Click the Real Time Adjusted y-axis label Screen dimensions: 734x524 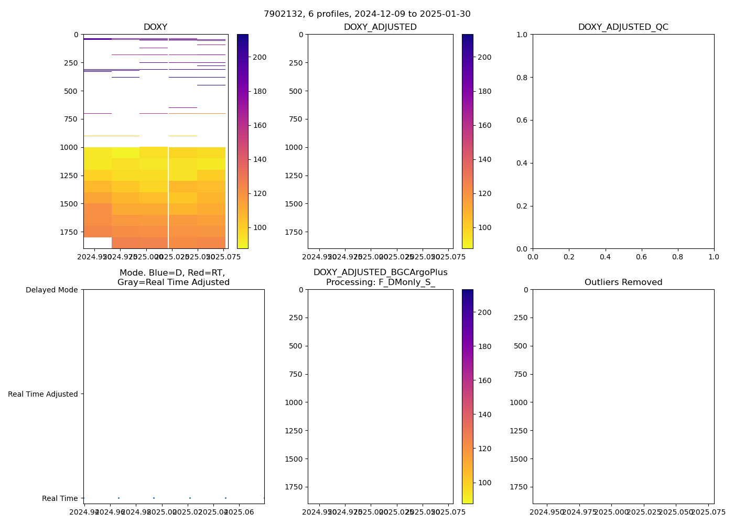point(42,394)
